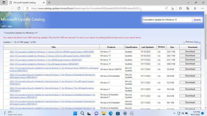Go to Next results page

pos(196,42)
